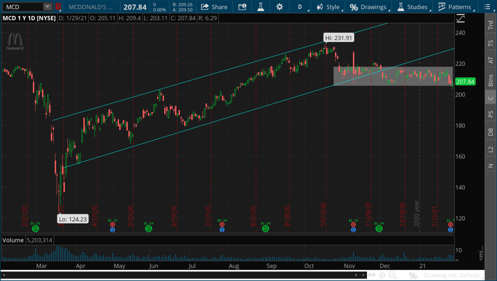The width and height of the screenshot is (497, 281).
Task: Click the green 207.84 last price label
Action: coord(466,82)
